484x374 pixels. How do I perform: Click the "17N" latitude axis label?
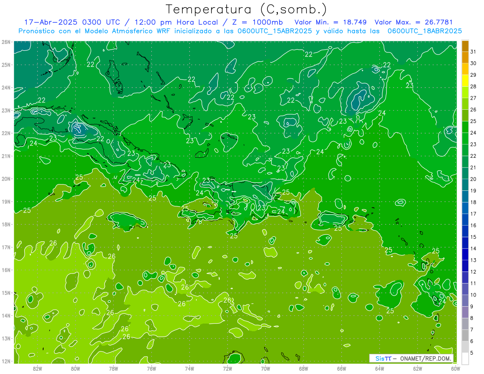click(6, 247)
